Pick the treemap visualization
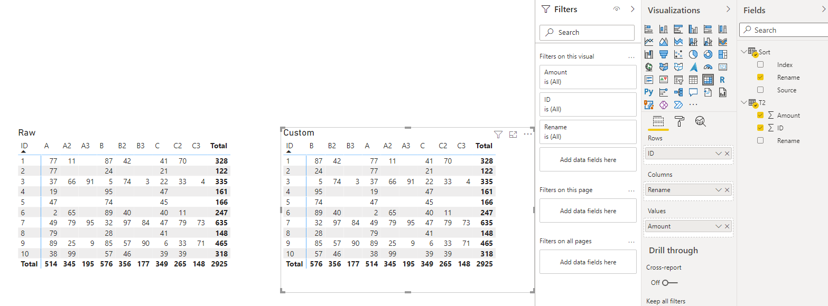828x306 pixels. coord(723,54)
